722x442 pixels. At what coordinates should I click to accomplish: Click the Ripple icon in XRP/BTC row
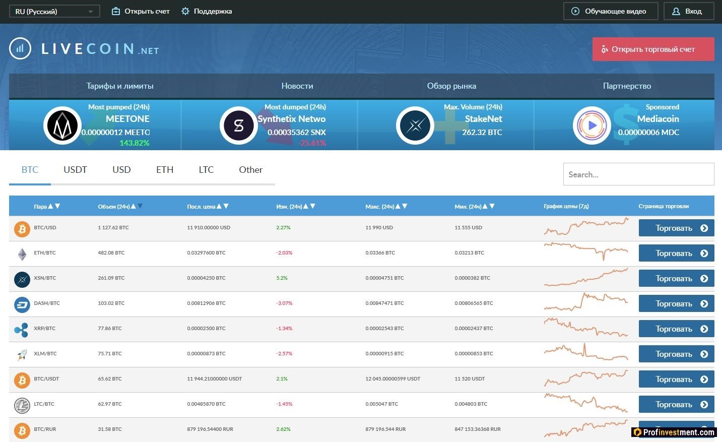pos(22,330)
